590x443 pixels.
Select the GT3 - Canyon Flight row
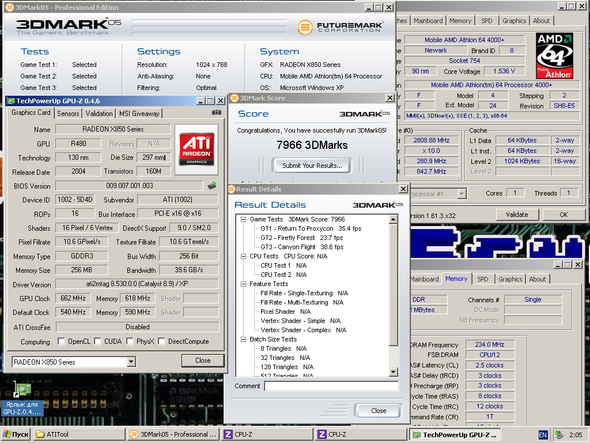[x=302, y=247]
